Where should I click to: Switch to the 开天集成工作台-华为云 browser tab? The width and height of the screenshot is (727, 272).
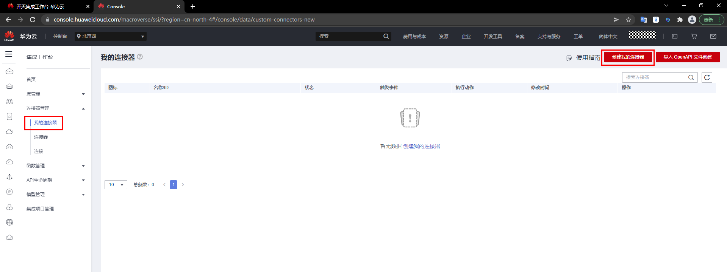click(x=47, y=6)
